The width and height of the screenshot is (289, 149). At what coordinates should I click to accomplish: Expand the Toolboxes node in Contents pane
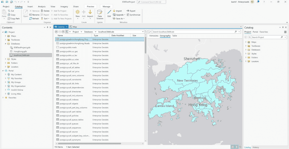5,40
